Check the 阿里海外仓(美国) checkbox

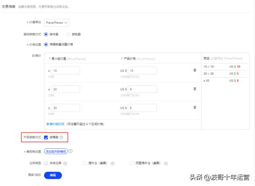coord(132,163)
